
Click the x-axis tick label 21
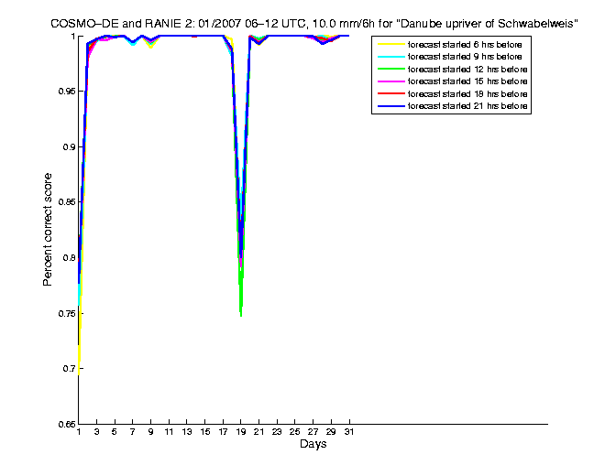258,432
